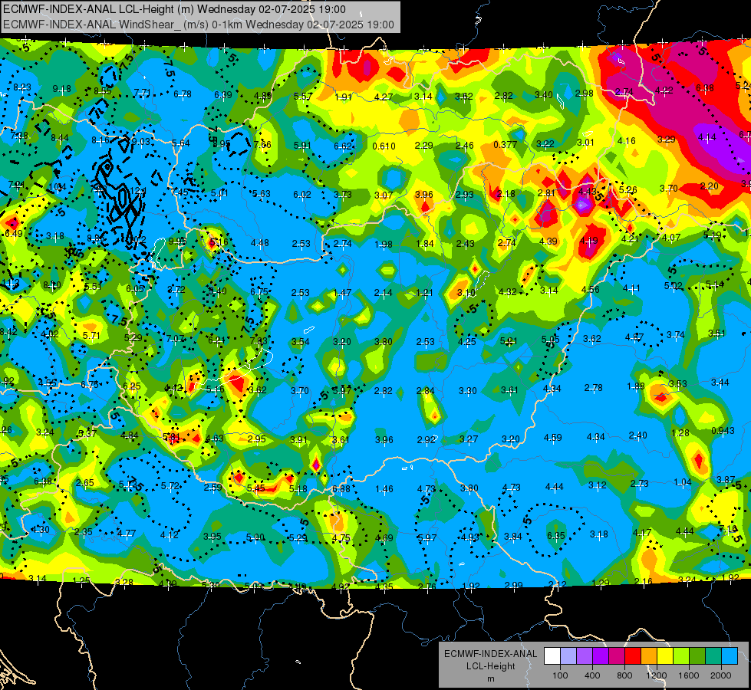Select the yellow legend swatch
This screenshot has height=690, width=751.
point(665,656)
